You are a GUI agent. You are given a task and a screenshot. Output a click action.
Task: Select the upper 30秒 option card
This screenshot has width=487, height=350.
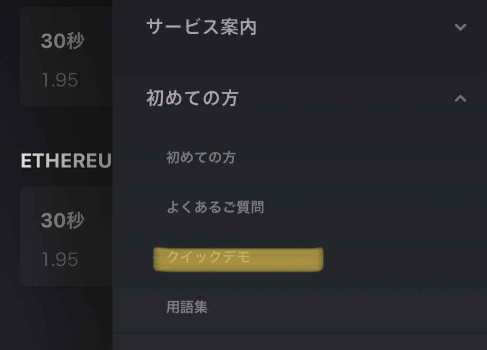click(x=66, y=57)
